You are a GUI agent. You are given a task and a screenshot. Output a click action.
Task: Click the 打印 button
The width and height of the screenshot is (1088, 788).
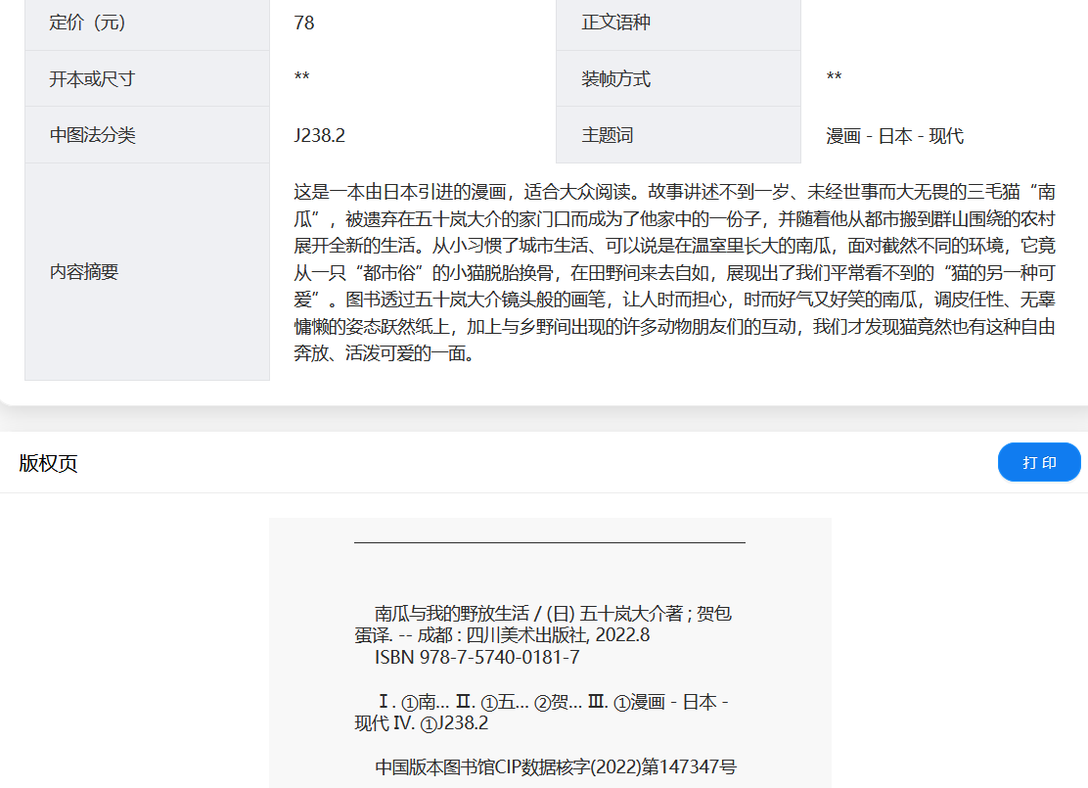[x=1039, y=462]
